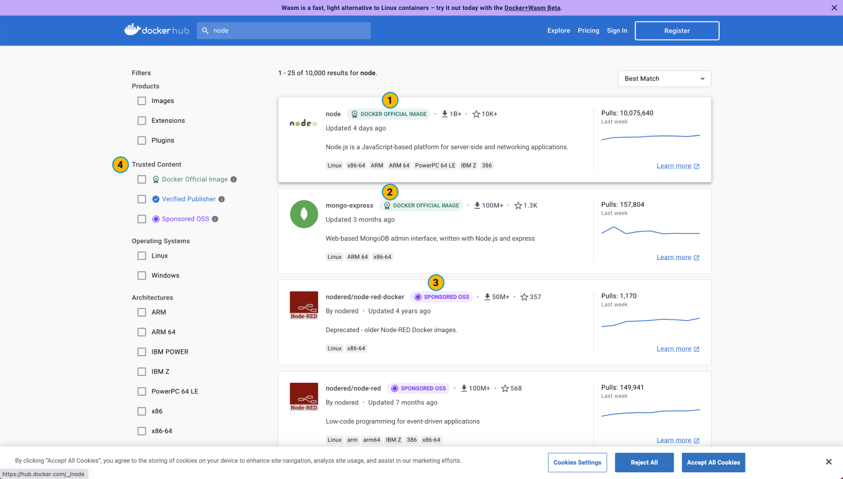Click the search magnifier icon
Image resolution: width=843 pixels, height=479 pixels.
[x=205, y=30]
